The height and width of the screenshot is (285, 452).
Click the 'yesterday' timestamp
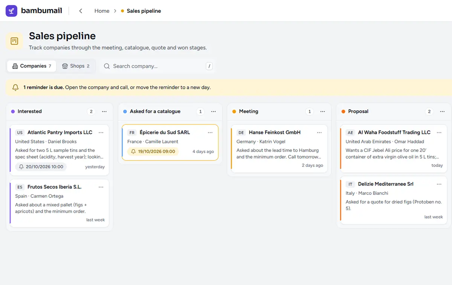pos(95,167)
